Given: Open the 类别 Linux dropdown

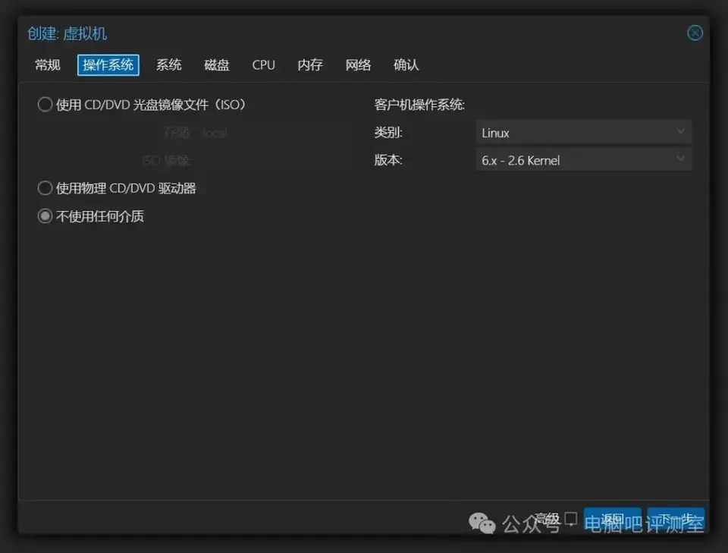Looking at the screenshot, I should [x=584, y=133].
